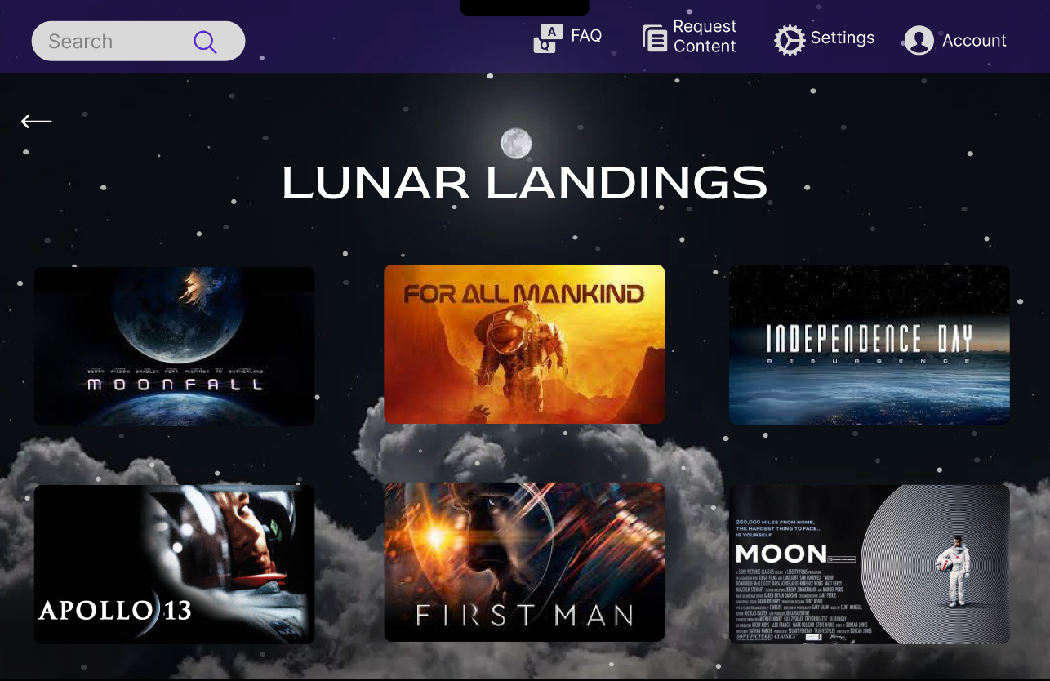Screen dimensions: 1050x681
Task: Open the For All Mankind thumbnail
Action: [524, 344]
